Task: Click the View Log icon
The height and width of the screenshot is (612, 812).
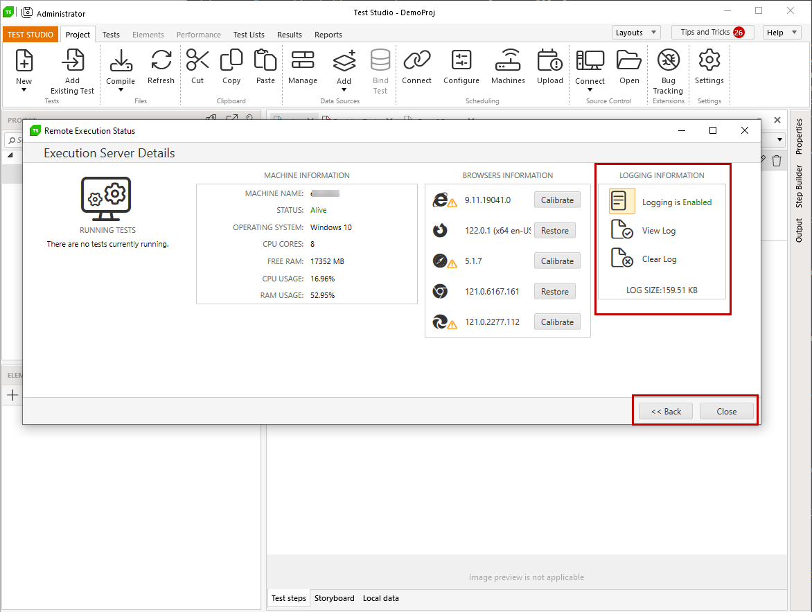Action: click(x=622, y=229)
